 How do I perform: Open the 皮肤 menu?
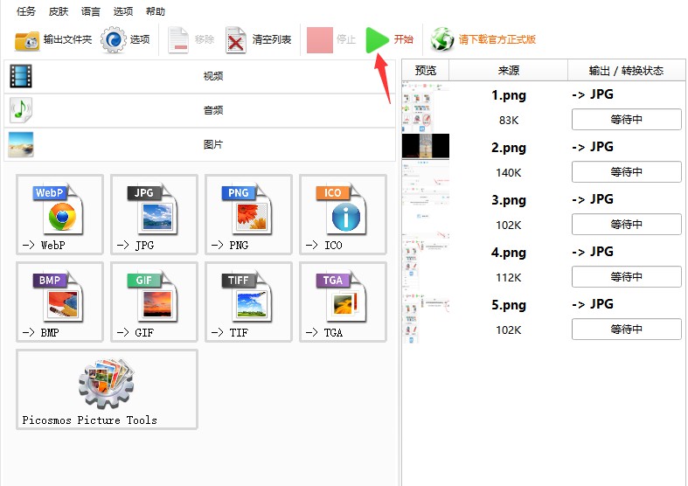(59, 11)
